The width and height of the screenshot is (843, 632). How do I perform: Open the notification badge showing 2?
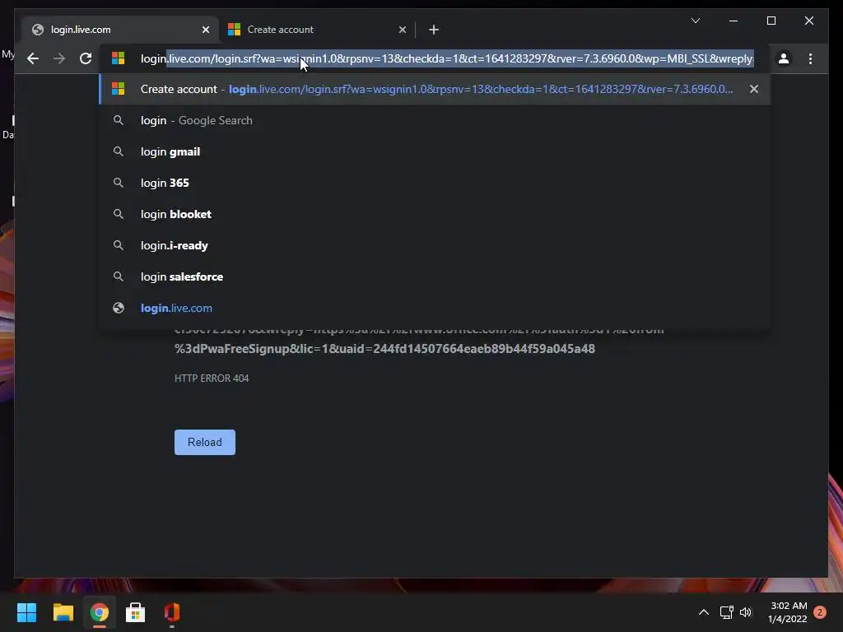pos(820,612)
